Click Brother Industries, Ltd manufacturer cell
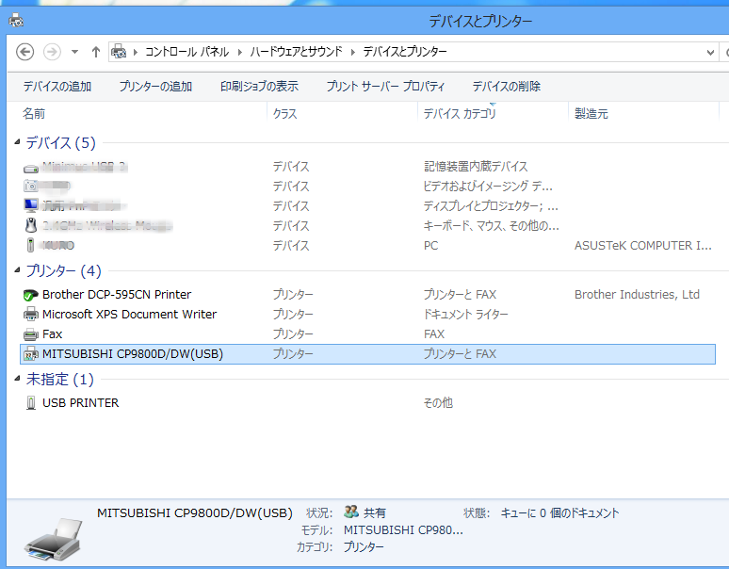Viewport: 729px width, 569px height. pyautogui.click(x=637, y=295)
